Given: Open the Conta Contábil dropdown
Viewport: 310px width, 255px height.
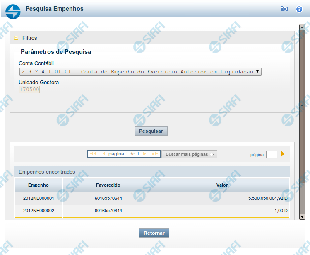Looking at the screenshot, I should (140, 72).
